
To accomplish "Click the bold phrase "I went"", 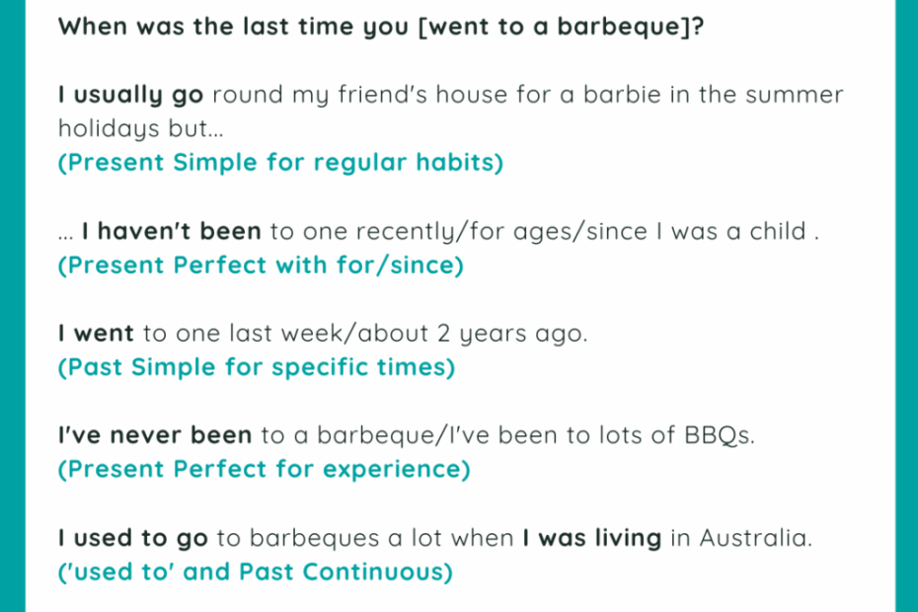I will click(96, 334).
